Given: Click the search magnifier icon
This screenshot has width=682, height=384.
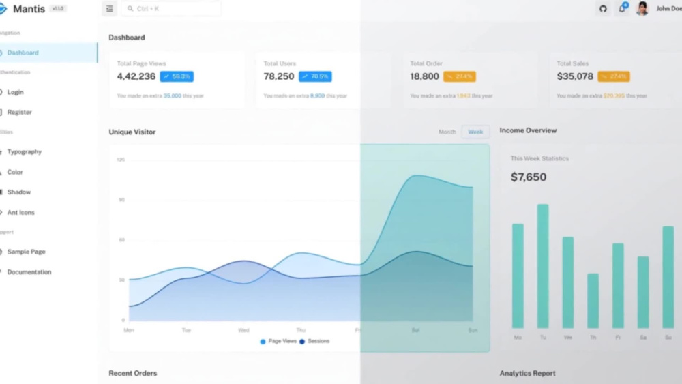Looking at the screenshot, I should 130,9.
